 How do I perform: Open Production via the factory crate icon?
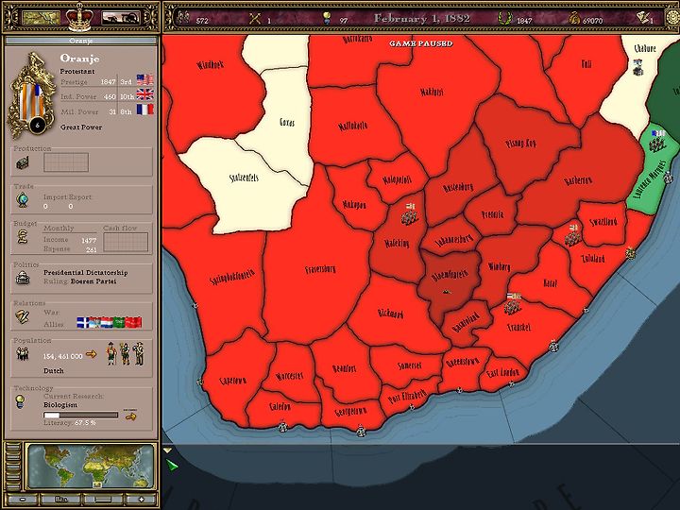23,162
